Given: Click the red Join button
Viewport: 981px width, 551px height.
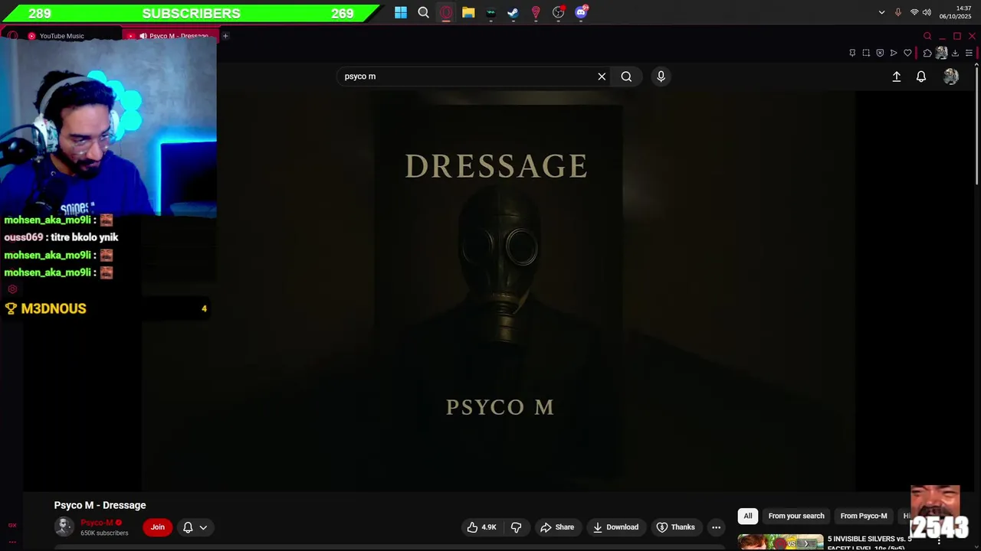Looking at the screenshot, I should coord(157,527).
